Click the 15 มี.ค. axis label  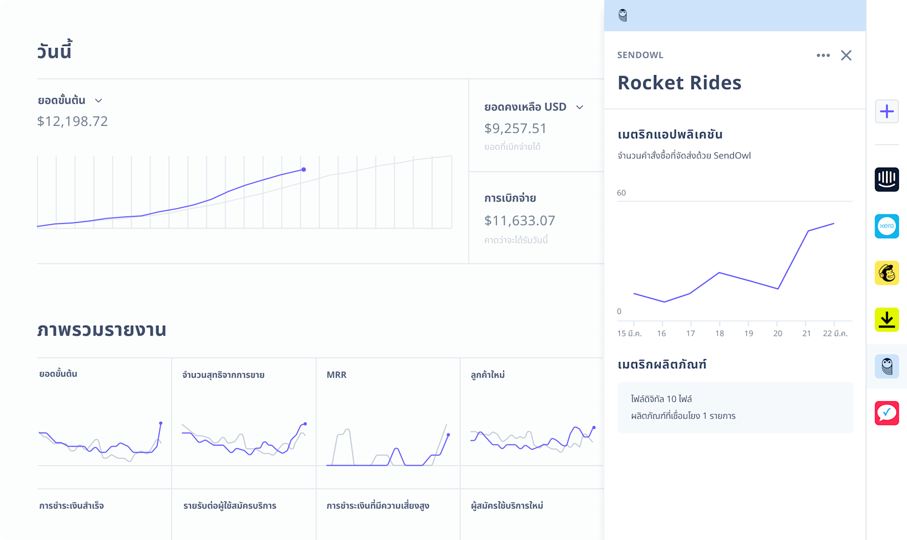coord(629,334)
